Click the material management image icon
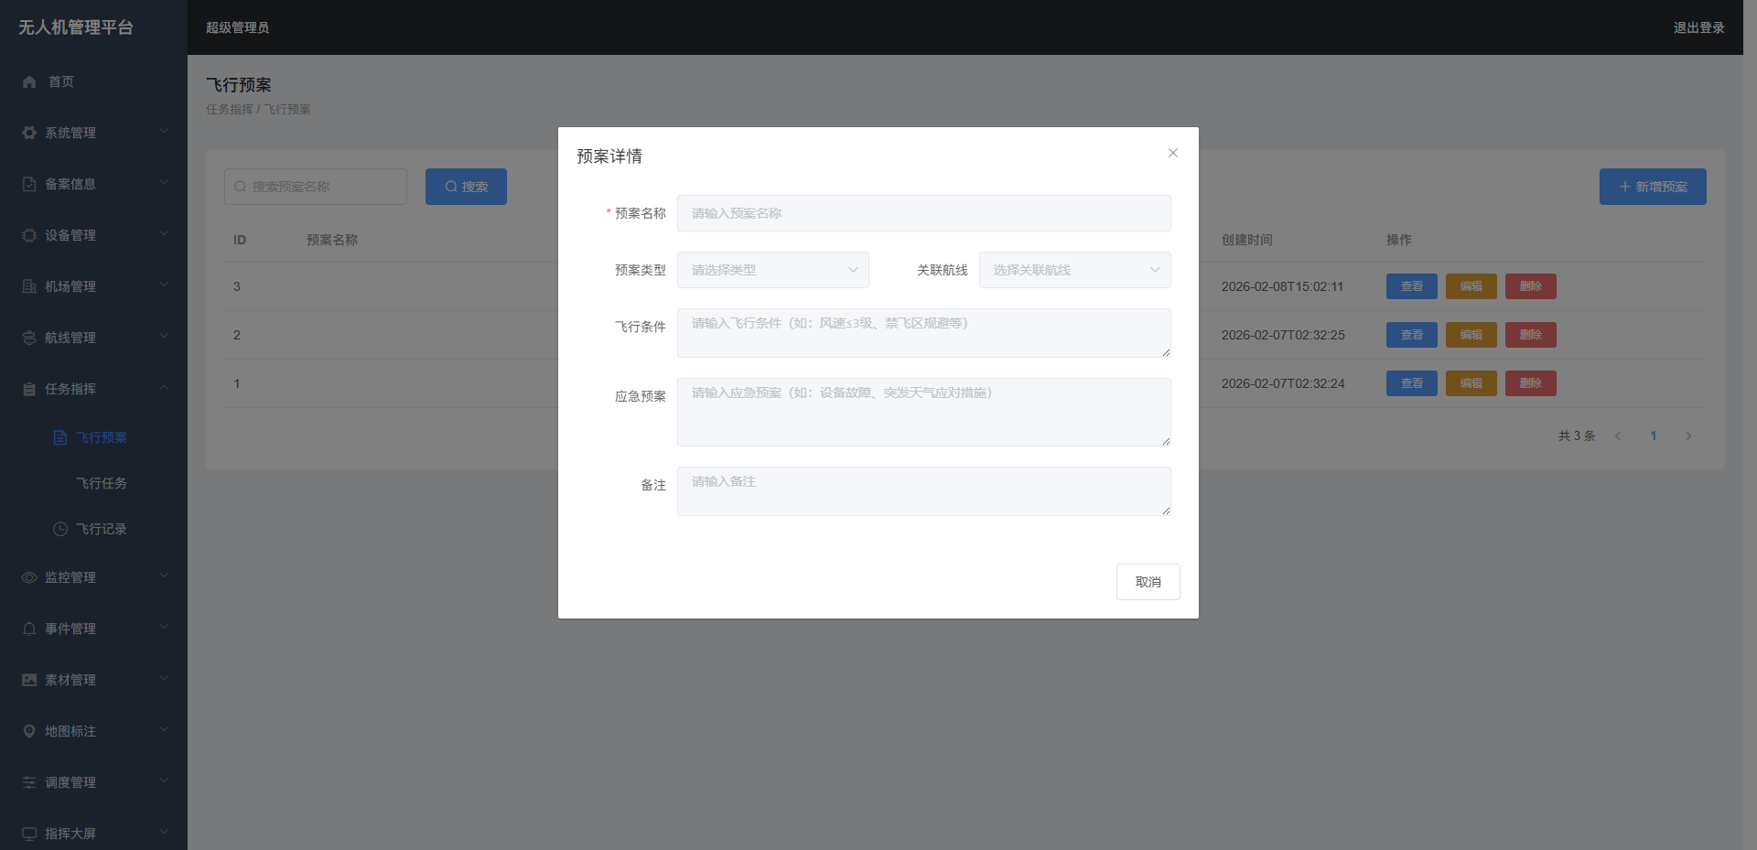The height and width of the screenshot is (850, 1757). point(29,680)
